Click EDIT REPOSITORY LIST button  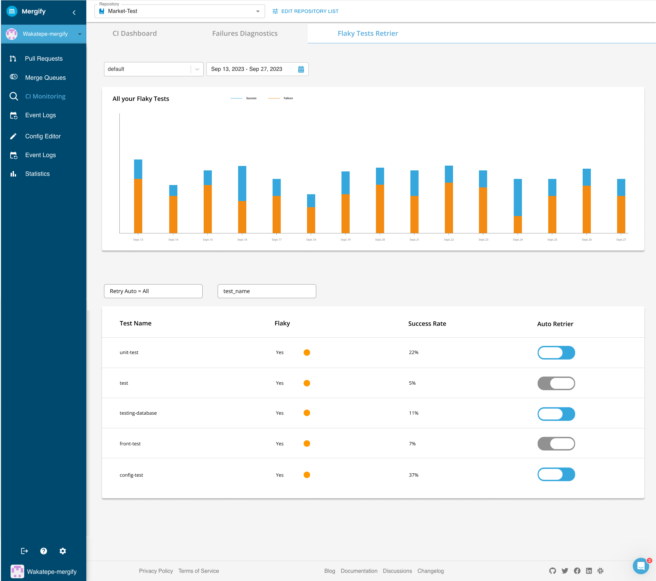(x=306, y=11)
